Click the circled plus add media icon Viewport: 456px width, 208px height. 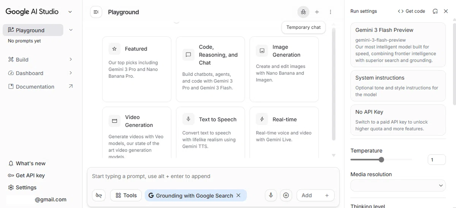286,195
